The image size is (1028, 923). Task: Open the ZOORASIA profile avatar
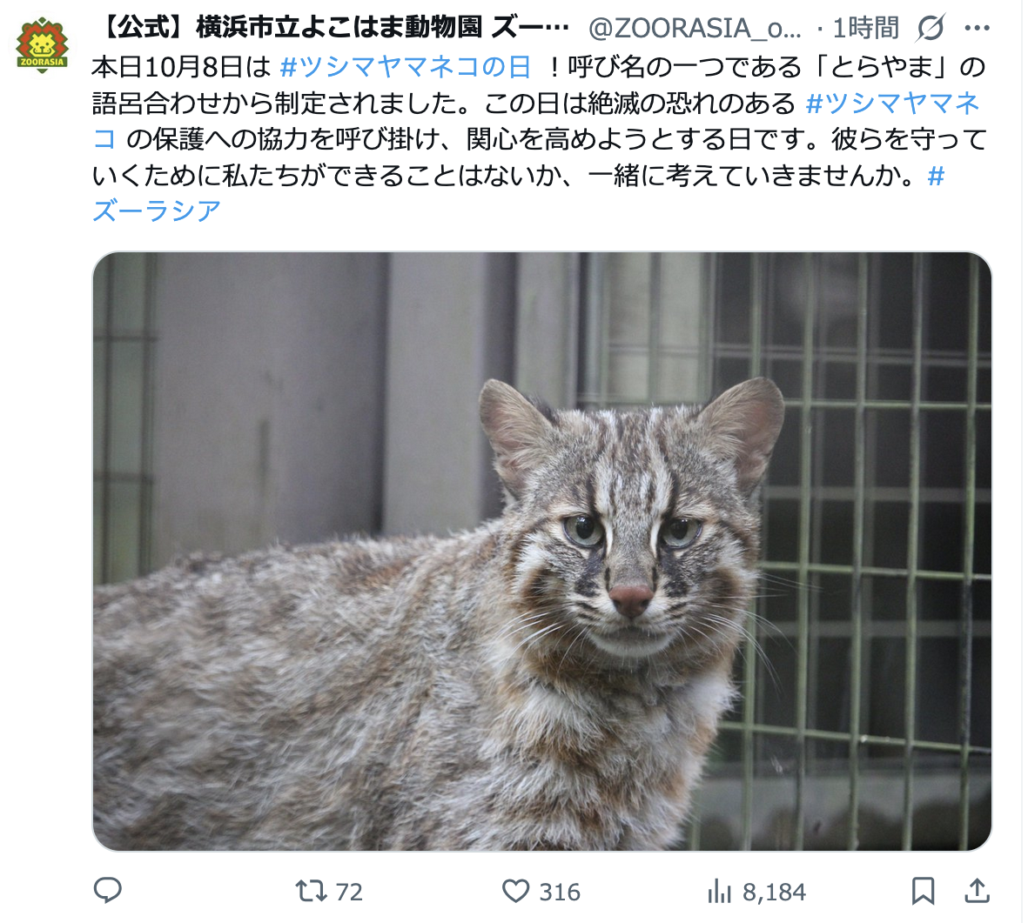42,44
